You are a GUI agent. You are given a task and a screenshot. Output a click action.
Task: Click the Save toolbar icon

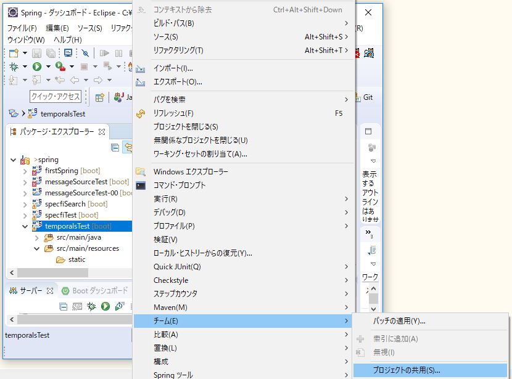36,53
